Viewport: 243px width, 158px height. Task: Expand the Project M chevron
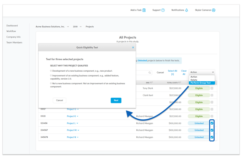coord(78,130)
